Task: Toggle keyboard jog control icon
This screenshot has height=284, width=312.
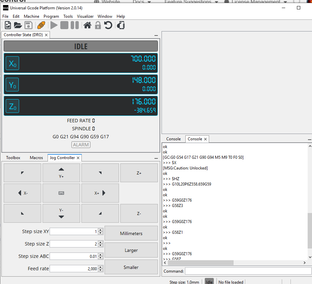Action: click(x=61, y=193)
